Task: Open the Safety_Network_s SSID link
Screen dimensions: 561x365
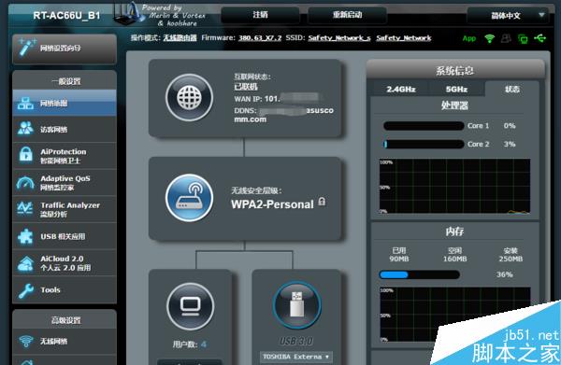Action: (x=339, y=38)
